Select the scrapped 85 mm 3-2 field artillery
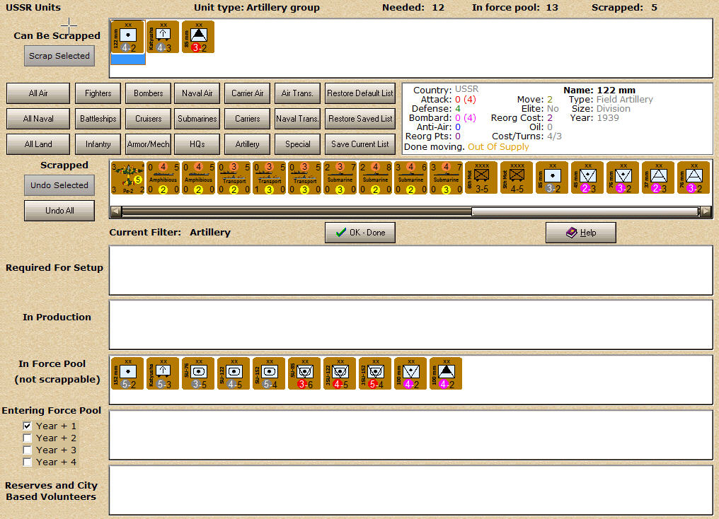Viewport: 719px width, 519px height. (x=552, y=177)
